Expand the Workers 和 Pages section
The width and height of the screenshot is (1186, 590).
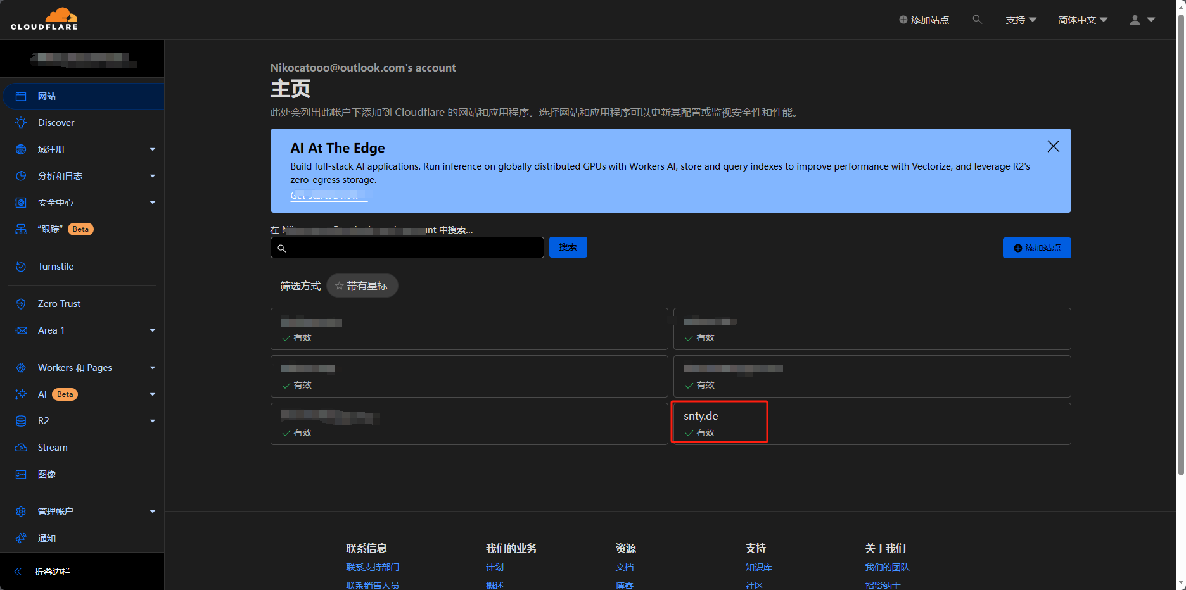(x=153, y=368)
